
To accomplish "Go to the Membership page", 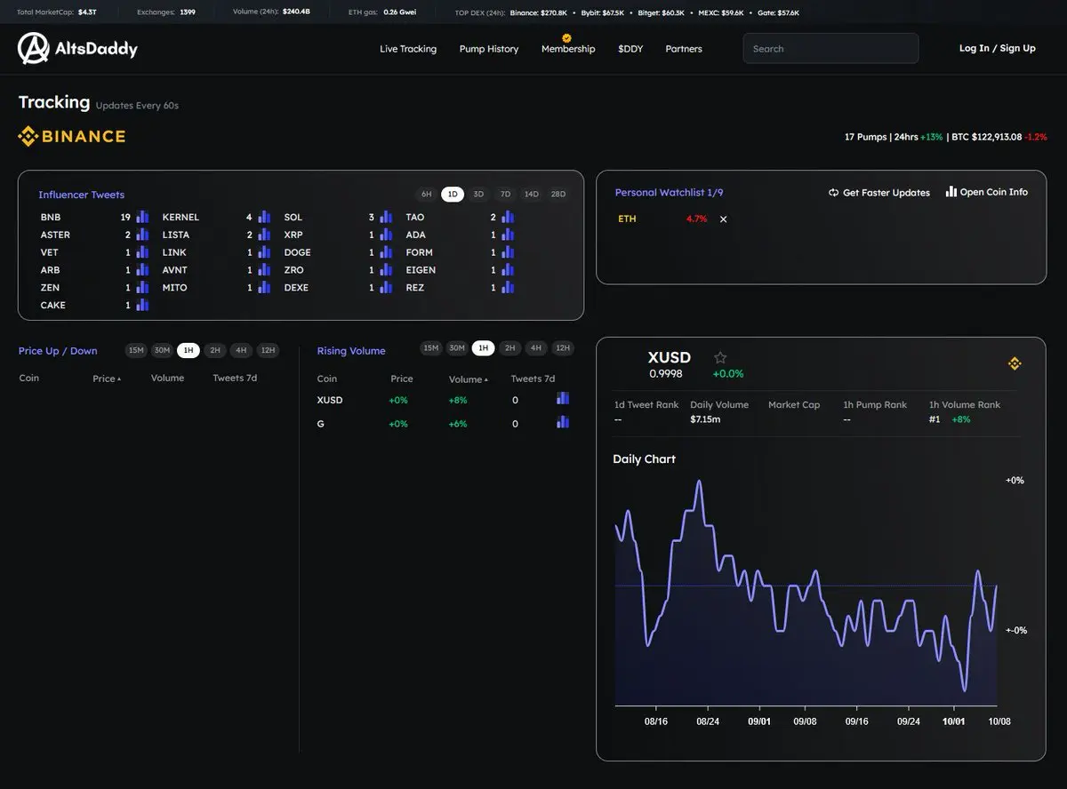I will coord(568,49).
